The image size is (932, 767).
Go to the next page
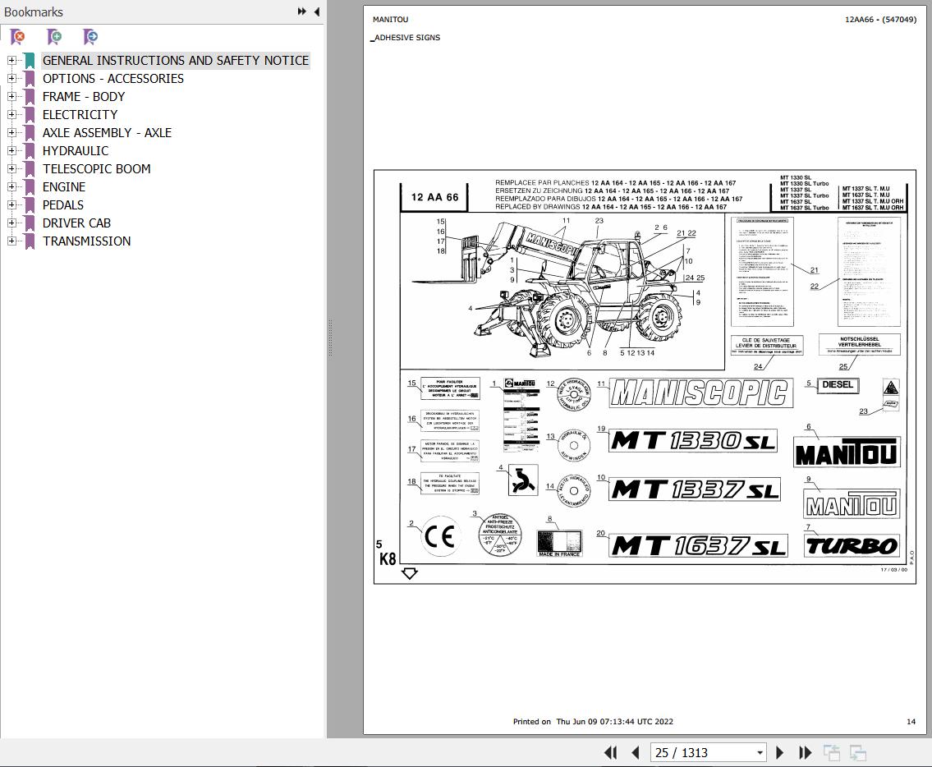pyautogui.click(x=780, y=753)
